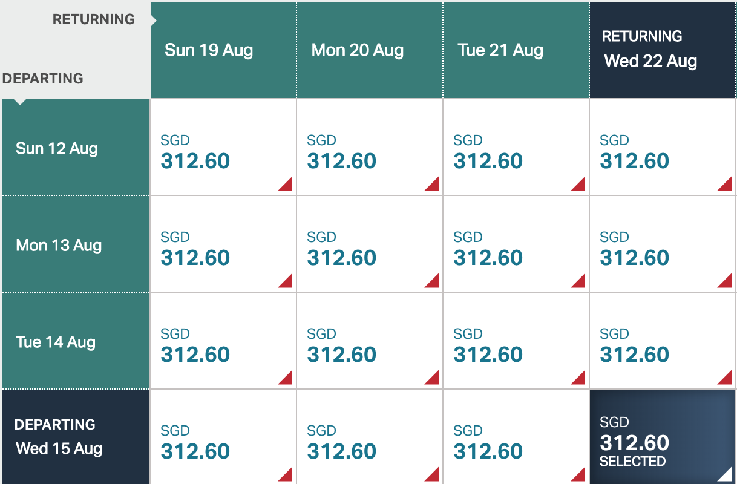Select the Tue 14 Aug departure header
Image resolution: width=737 pixels, height=484 pixels.
point(75,342)
